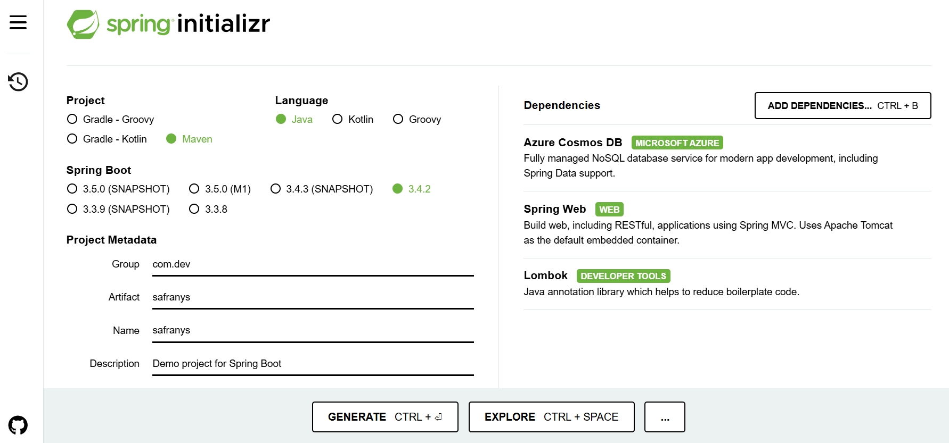Click the DEVELOPER TOOLS tag

coord(623,276)
